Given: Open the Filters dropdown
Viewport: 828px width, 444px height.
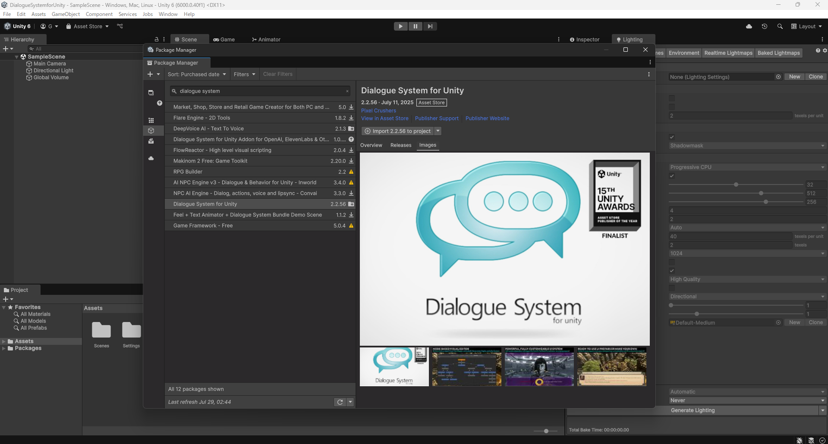Looking at the screenshot, I should coord(245,74).
